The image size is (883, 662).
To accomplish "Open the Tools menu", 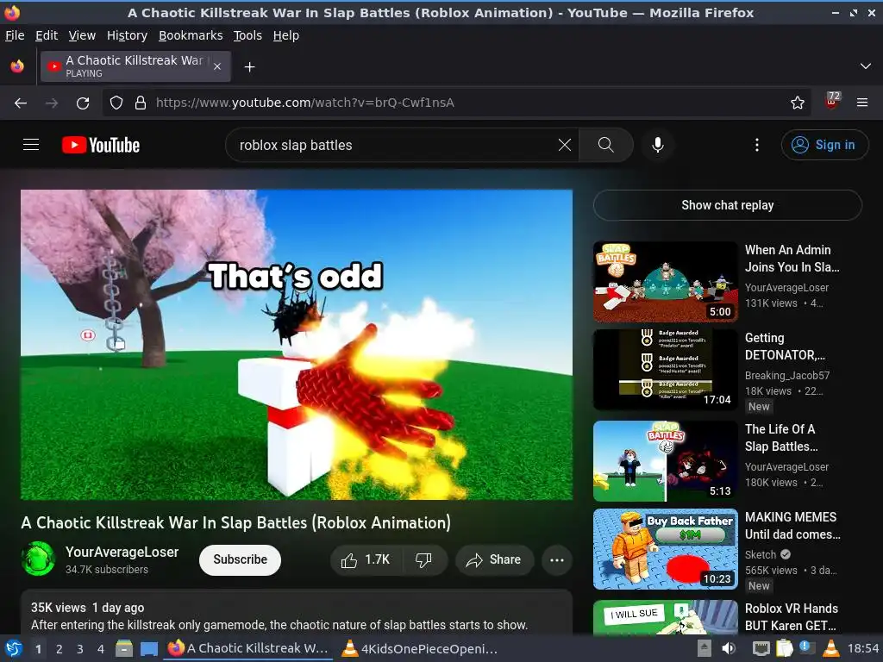I will coord(247,35).
